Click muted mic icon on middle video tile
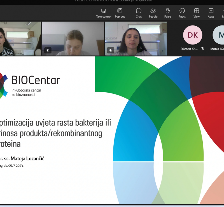224x207 pixels. [48, 50]
